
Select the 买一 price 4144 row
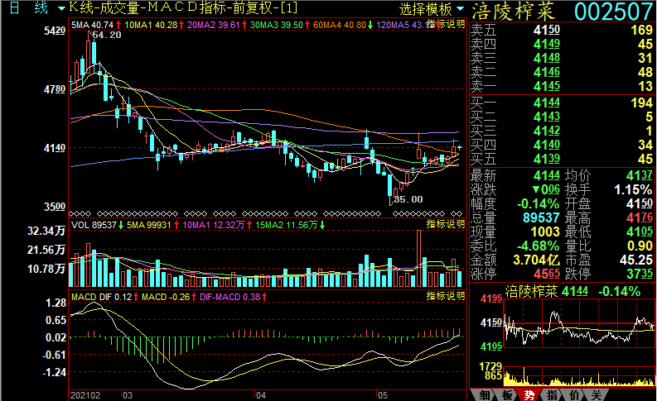point(562,103)
